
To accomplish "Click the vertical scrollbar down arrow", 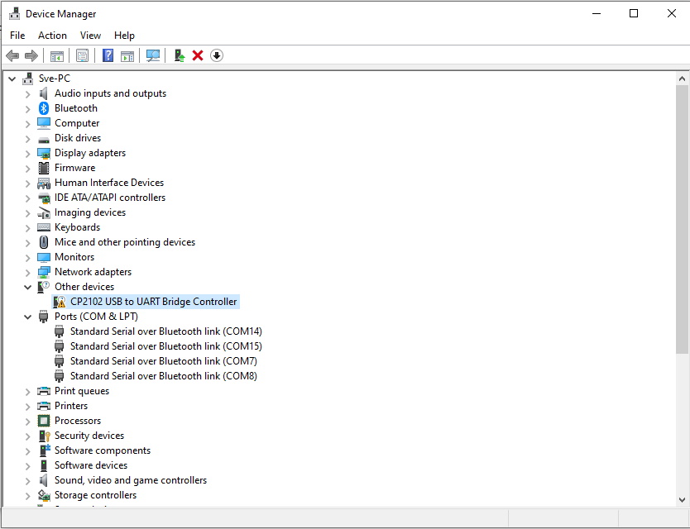I will 683,499.
